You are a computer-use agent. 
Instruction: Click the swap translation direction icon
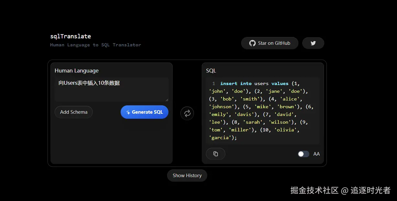click(187, 113)
